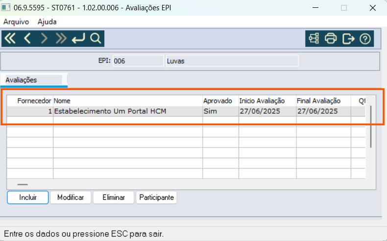
Task: Click the application icon in title bar
Action: click(x=6, y=8)
